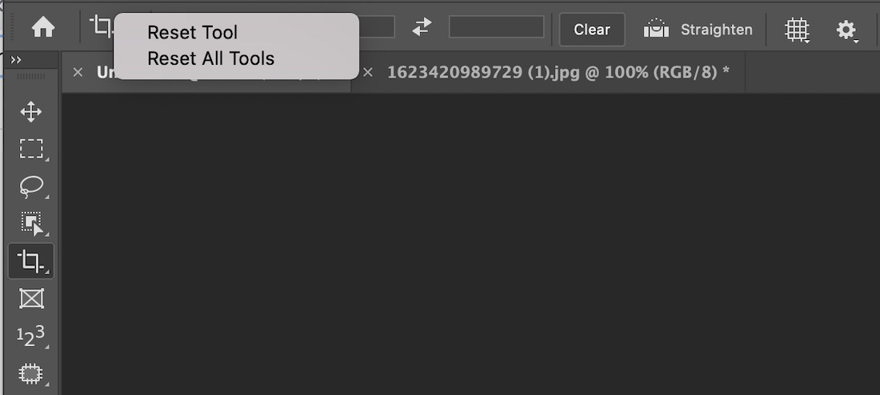Click the Straighten button
This screenshot has height=395, width=880.
coord(698,30)
